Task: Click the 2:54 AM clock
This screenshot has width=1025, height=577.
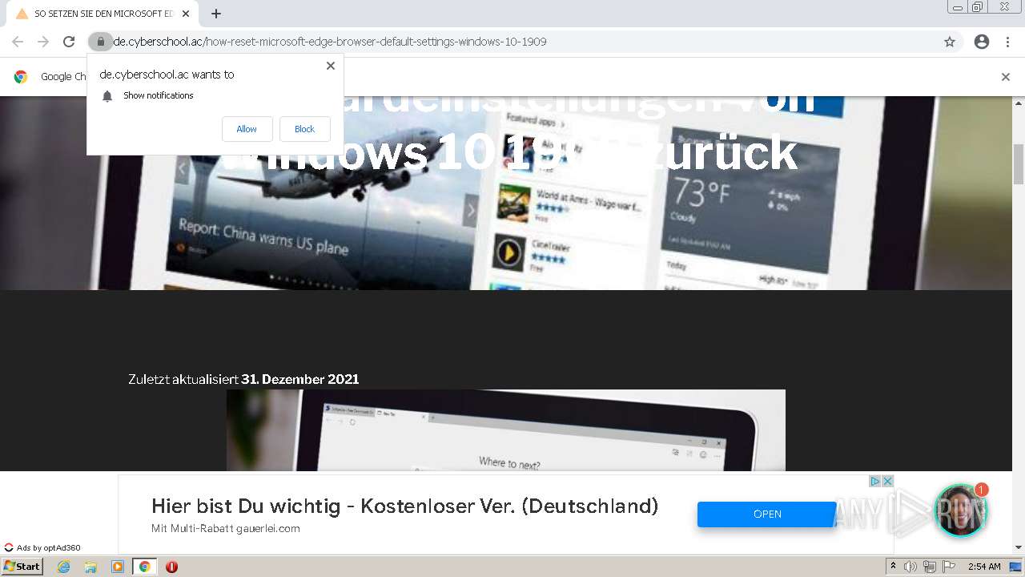Action: coord(984,567)
